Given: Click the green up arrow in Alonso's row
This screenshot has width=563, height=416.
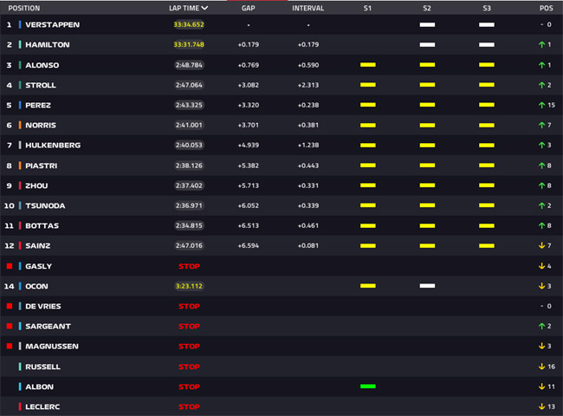Looking at the screenshot, I should click(x=542, y=65).
